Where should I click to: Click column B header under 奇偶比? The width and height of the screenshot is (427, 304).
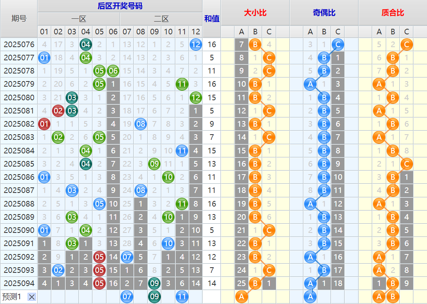click(x=324, y=32)
